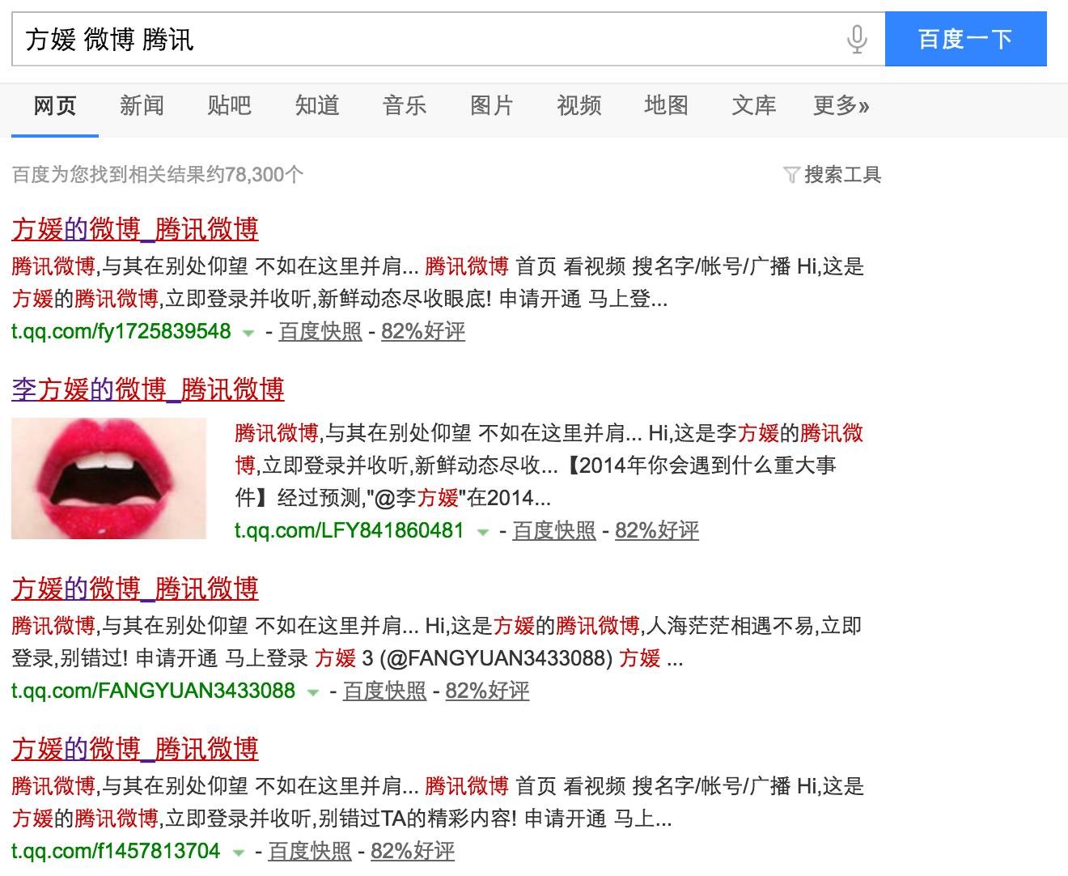Open 百度快照 for the f1457813704 result
This screenshot has height=876, width=1068.
310,851
